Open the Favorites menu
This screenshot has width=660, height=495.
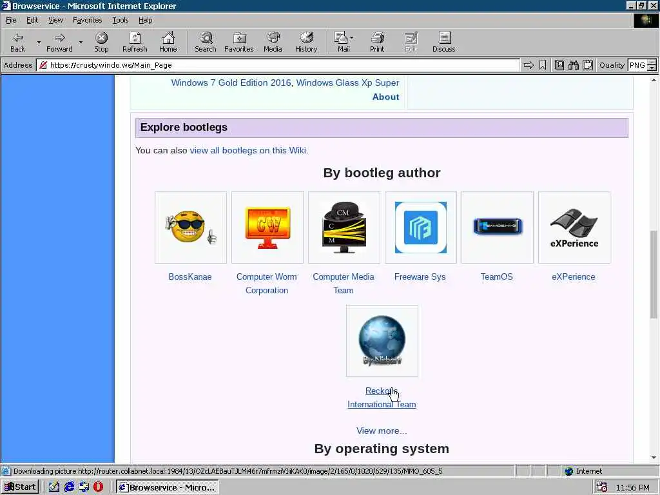88,20
